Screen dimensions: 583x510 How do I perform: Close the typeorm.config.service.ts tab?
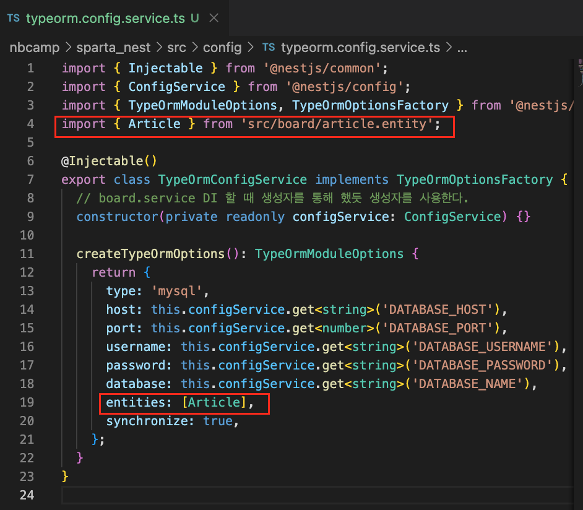pyautogui.click(x=214, y=18)
